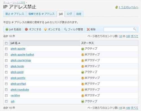The width and height of the screenshot is (141, 111).
Task: Check the plesk-horde row checkbox
Action: tap(6, 66)
